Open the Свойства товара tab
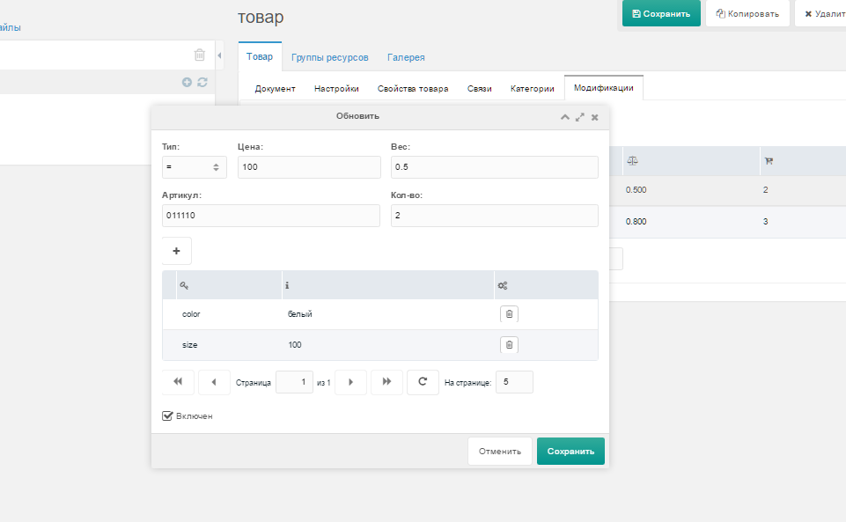The image size is (846, 522). pyautogui.click(x=412, y=88)
